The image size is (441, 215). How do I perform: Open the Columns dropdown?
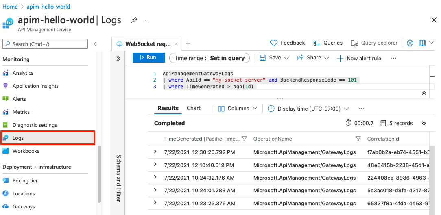tap(238, 109)
